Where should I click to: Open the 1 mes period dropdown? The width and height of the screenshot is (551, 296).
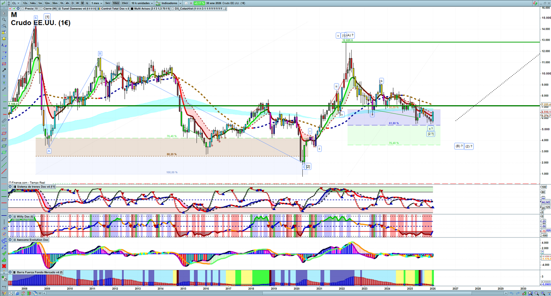point(97,3)
